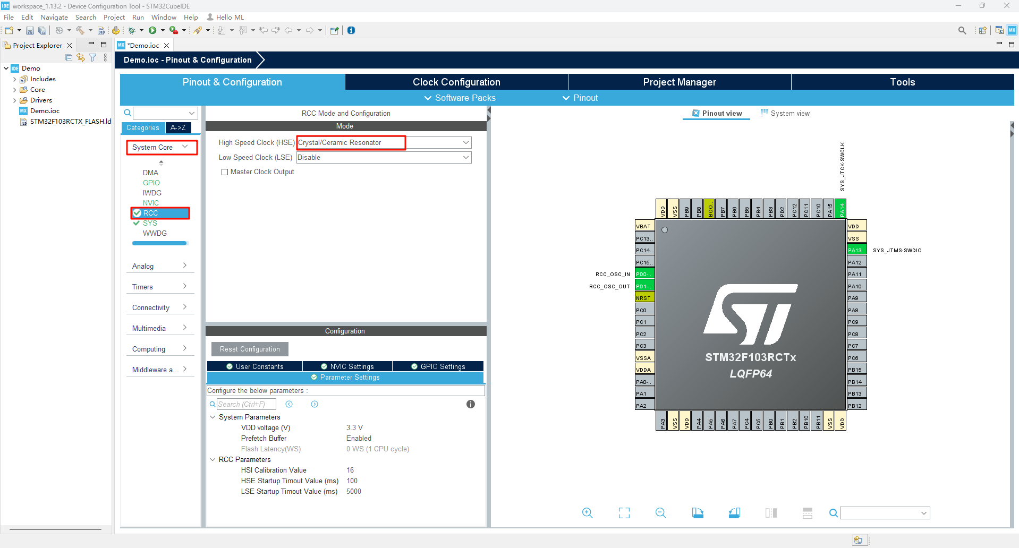1019x548 pixels.
Task: Switch to the Tools tab
Action: click(x=902, y=82)
